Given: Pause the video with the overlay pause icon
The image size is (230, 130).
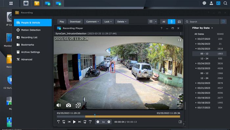Looking at the screenshot, I should pyautogui.click(x=179, y=40).
